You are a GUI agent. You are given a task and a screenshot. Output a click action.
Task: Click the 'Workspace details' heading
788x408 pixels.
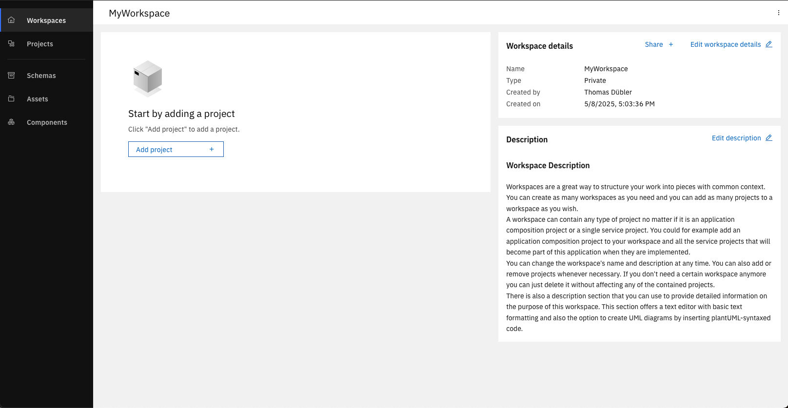tap(540, 46)
